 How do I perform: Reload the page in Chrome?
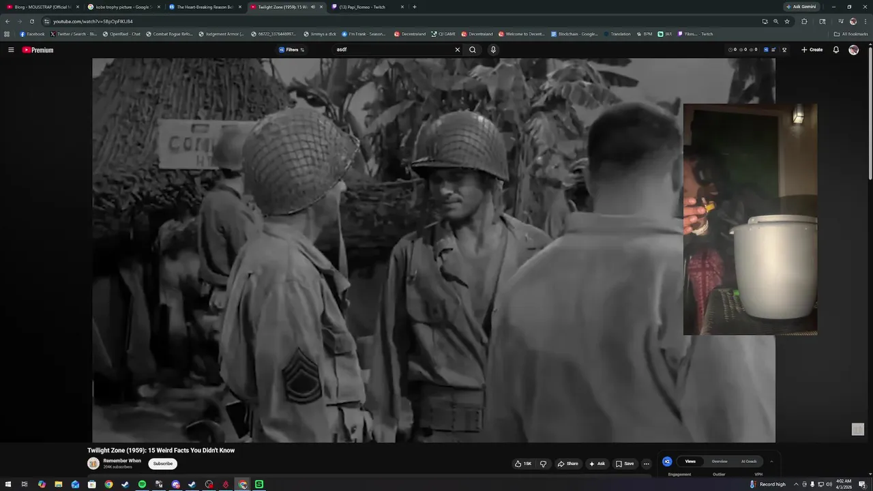tap(31, 21)
